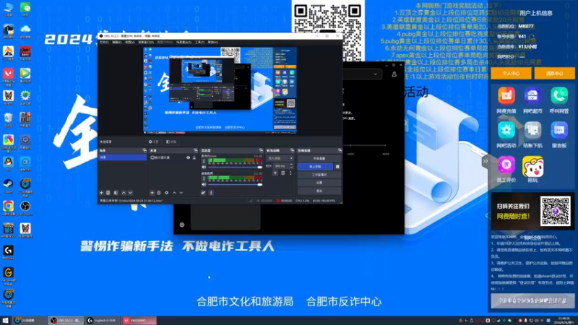Open 网吧超市 shop icon
Image resolution: width=578 pixels, height=325 pixels.
tap(532, 96)
